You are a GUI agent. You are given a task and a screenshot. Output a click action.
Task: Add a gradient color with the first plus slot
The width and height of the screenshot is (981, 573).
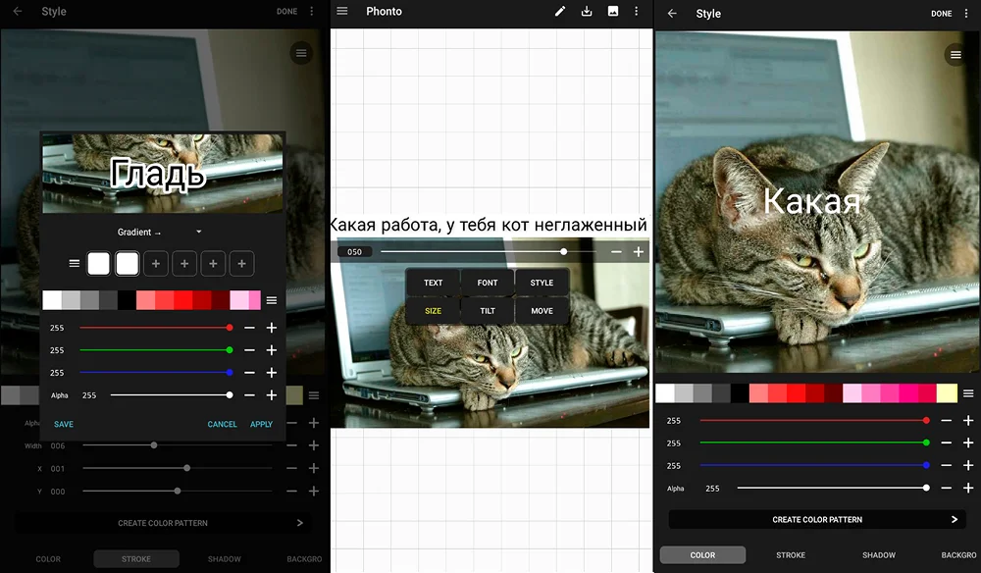(156, 263)
